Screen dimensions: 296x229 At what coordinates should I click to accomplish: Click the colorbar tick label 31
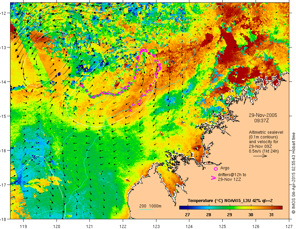tap(271, 215)
